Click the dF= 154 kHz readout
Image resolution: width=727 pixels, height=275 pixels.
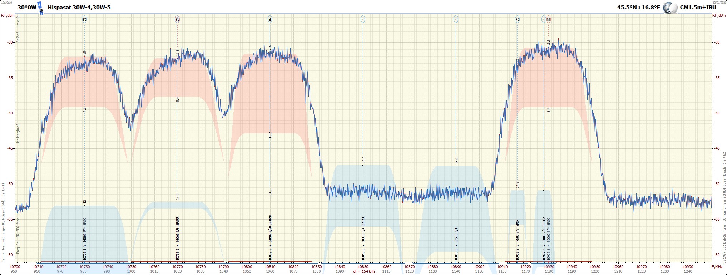click(364, 272)
